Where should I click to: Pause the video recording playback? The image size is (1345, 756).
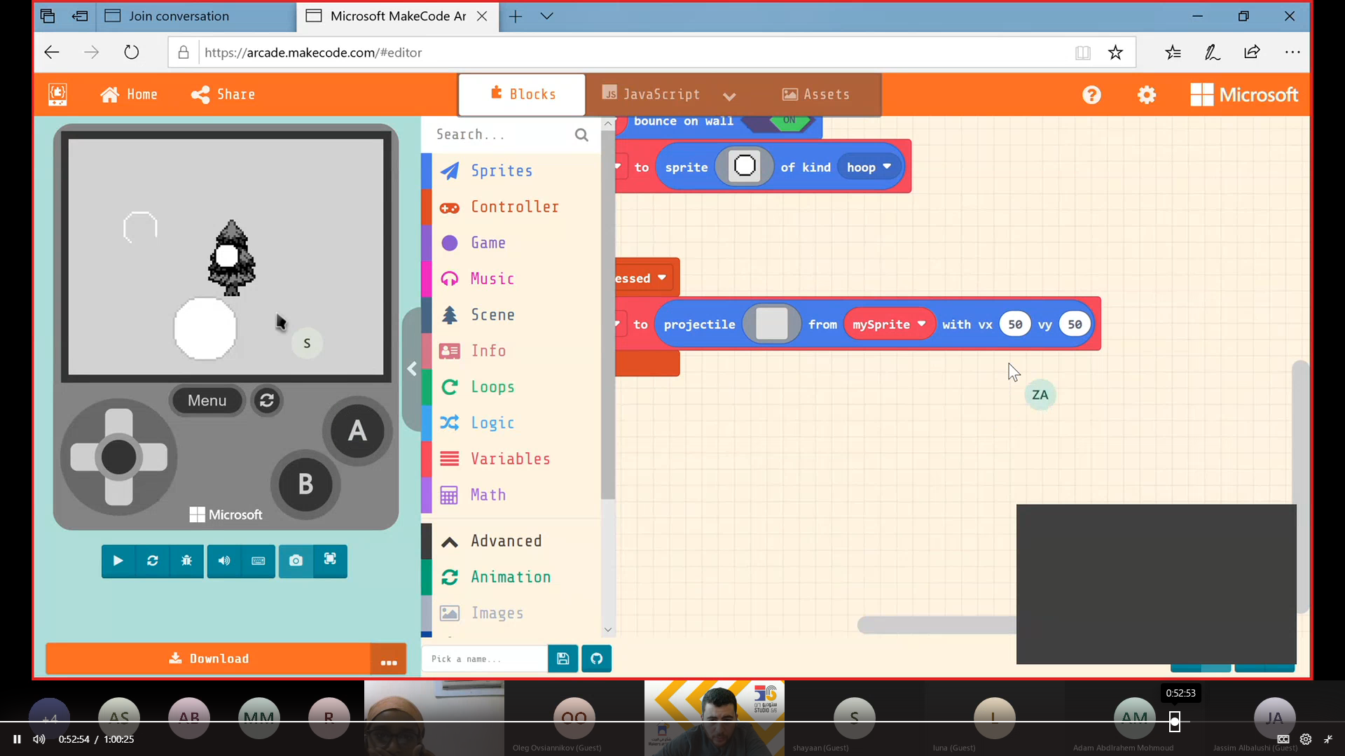pyautogui.click(x=17, y=739)
